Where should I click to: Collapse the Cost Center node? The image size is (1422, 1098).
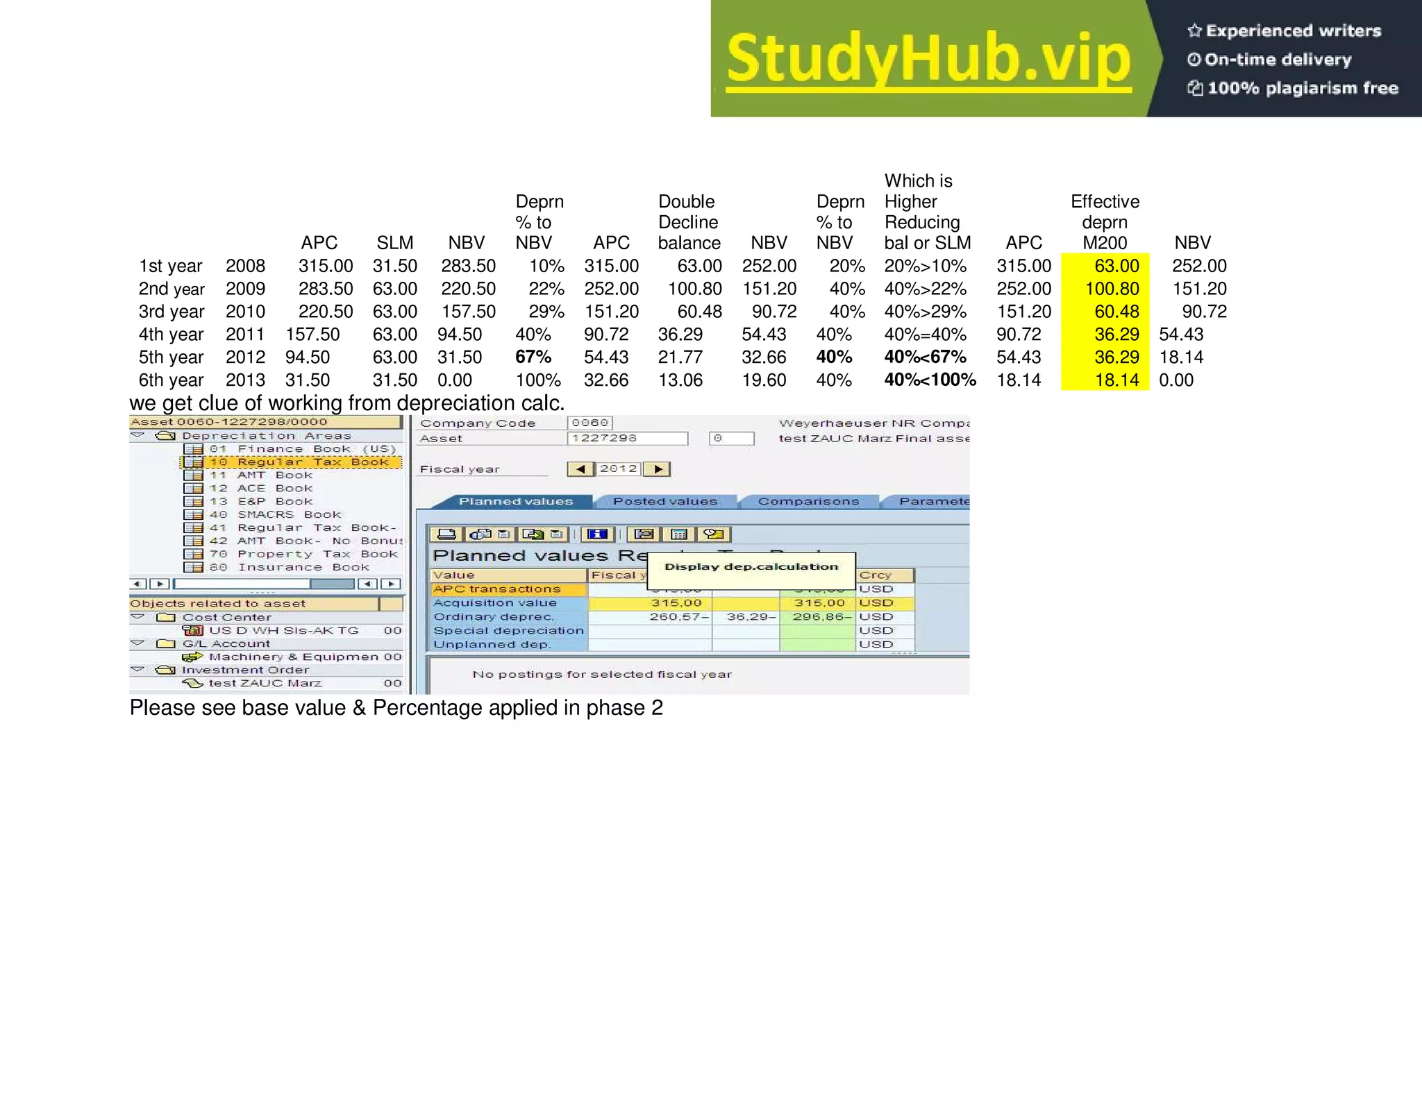(138, 617)
